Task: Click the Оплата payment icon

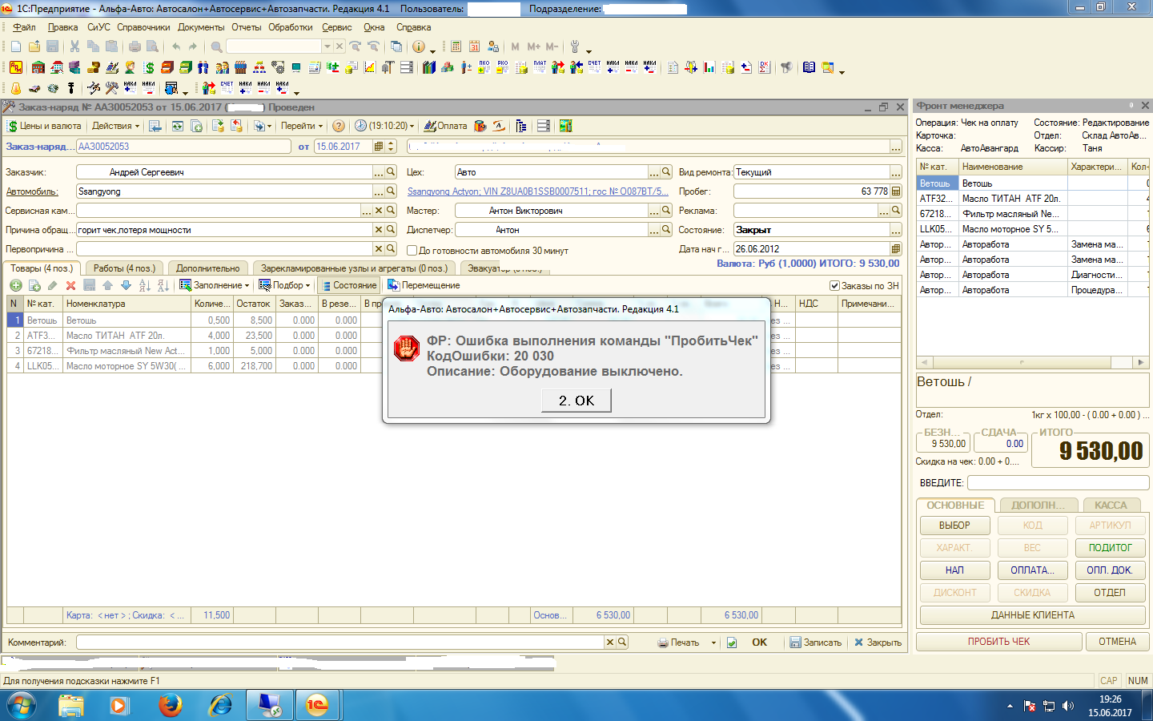Action: 446,126
